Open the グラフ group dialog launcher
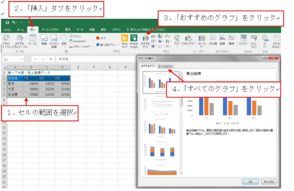 tap(195, 51)
